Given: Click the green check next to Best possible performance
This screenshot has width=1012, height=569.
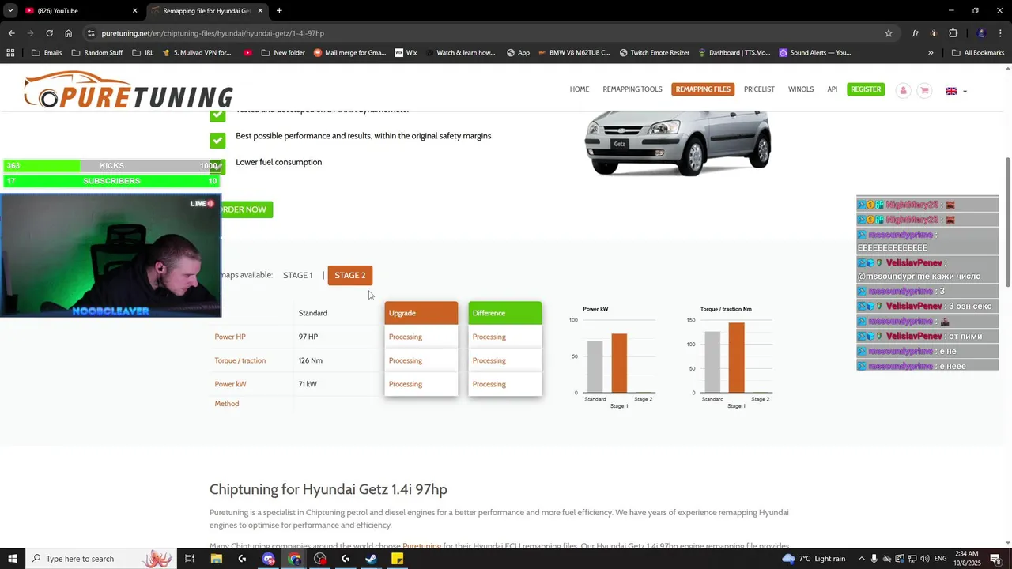Looking at the screenshot, I should coord(217,140).
